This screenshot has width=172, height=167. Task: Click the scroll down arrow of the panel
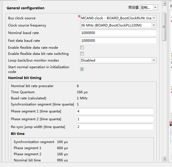(164, 158)
